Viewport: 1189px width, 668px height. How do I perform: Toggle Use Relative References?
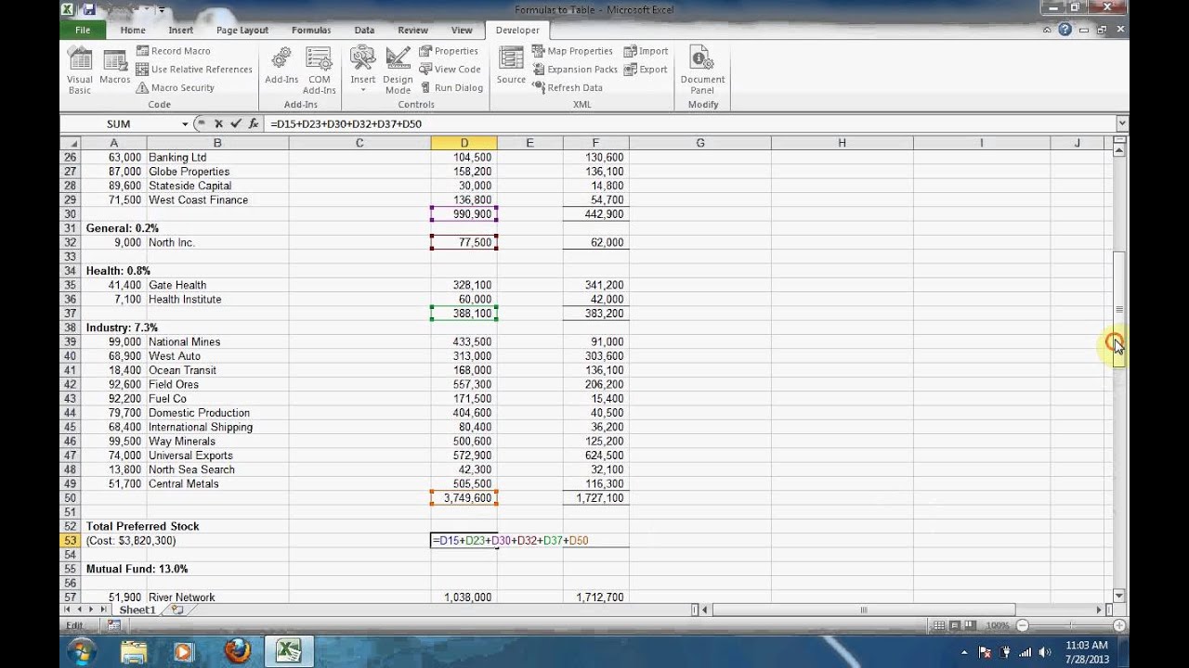click(x=194, y=70)
